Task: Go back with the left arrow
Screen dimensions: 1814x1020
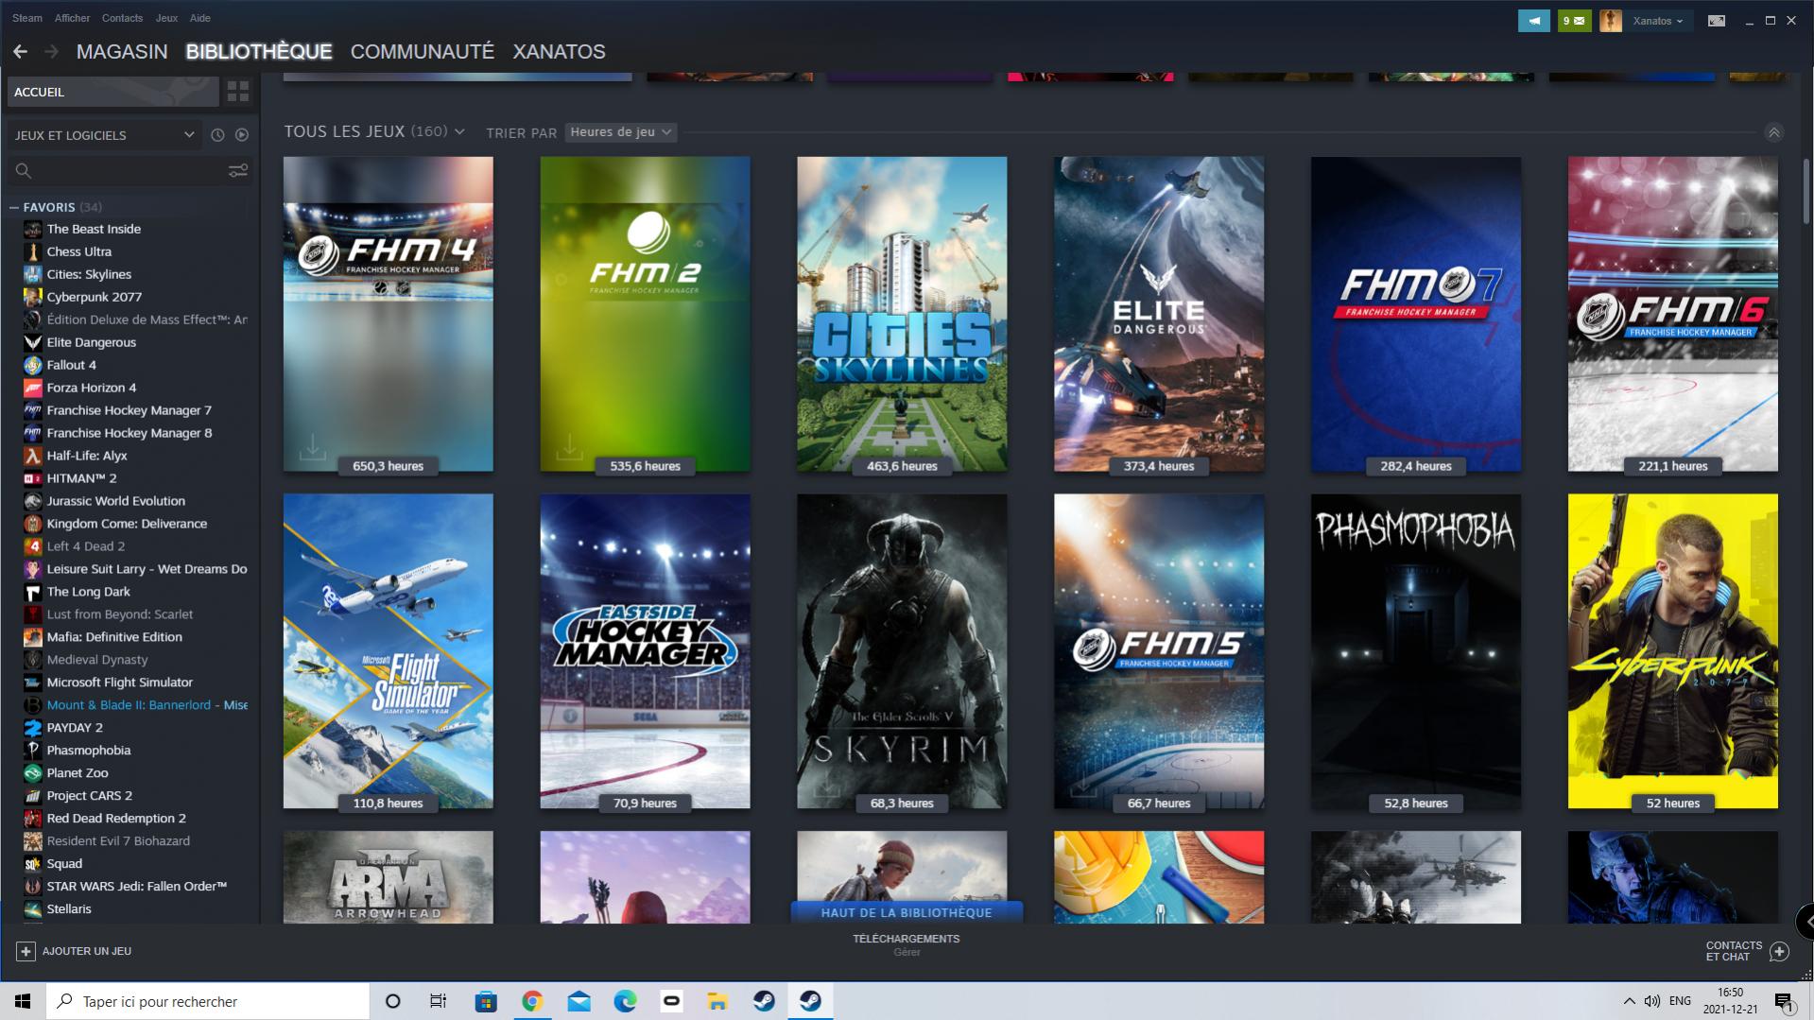Action: (x=20, y=52)
